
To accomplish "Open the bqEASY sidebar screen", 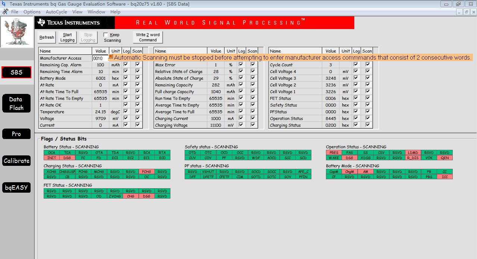I will pos(16,187).
